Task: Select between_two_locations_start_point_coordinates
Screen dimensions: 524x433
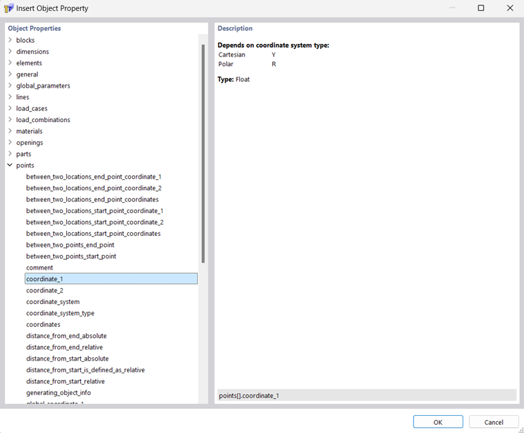Action: coord(93,234)
